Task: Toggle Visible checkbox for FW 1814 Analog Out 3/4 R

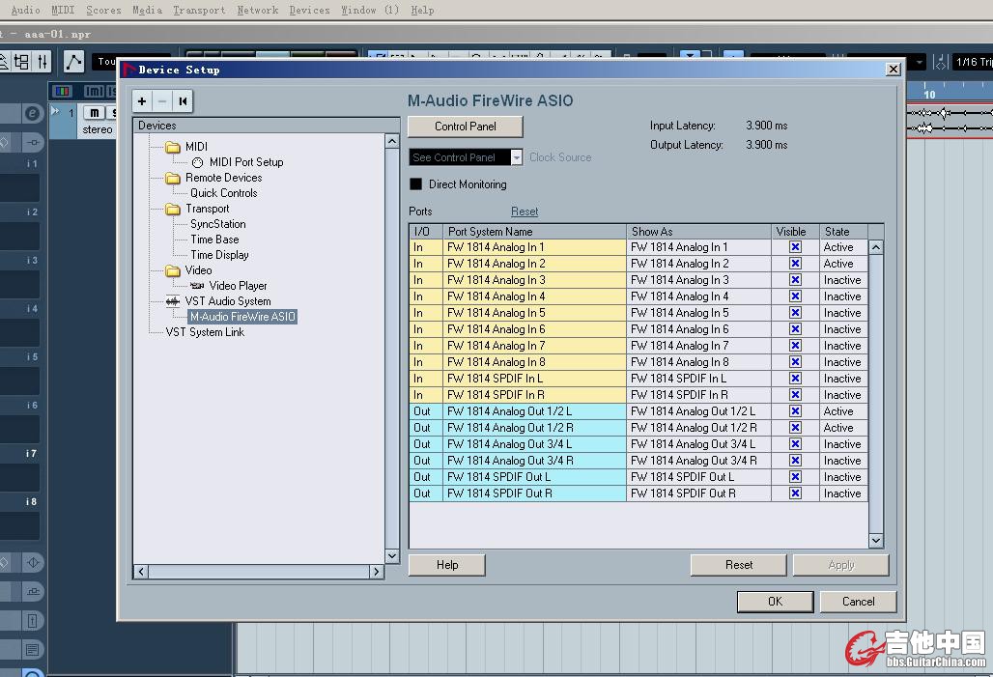Action: tap(795, 461)
